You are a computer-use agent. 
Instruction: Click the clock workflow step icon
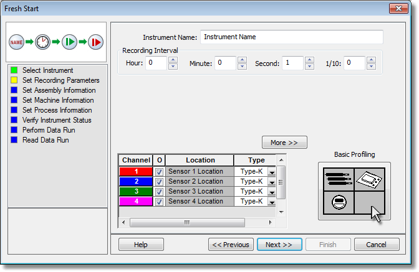coord(43,42)
